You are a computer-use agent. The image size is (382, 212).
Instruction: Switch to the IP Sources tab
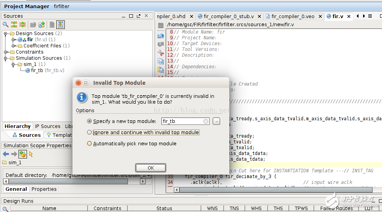pyautogui.click(x=48, y=126)
